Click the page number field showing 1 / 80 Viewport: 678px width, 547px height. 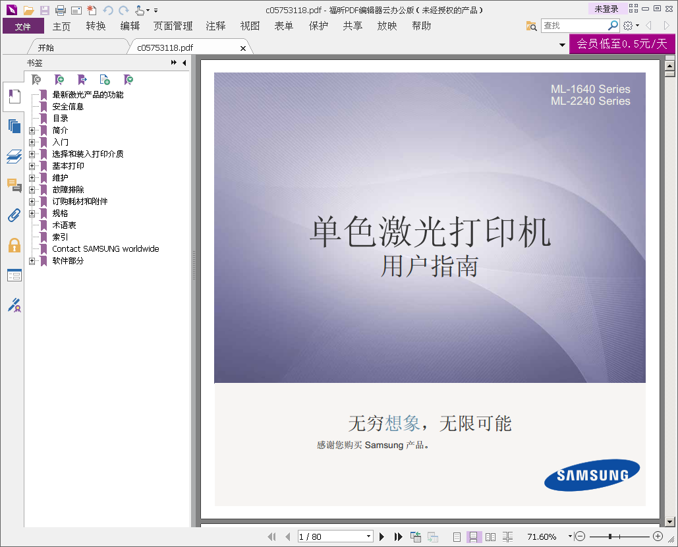tap(331, 536)
